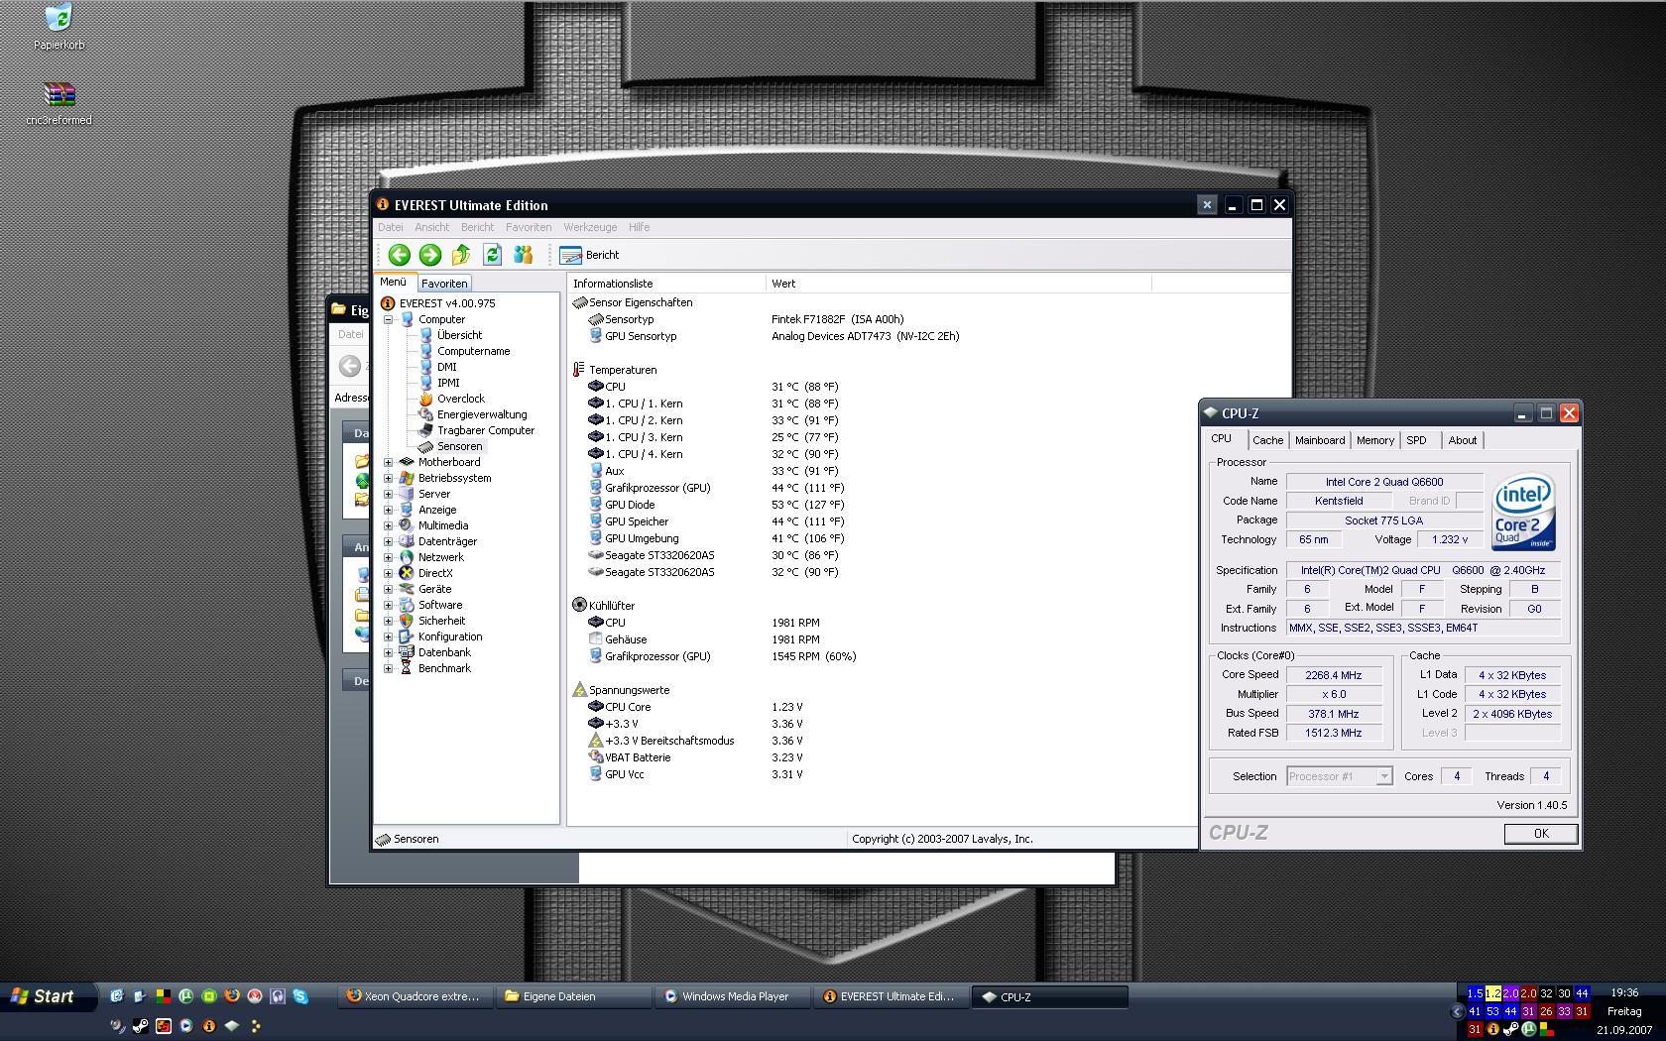Image resolution: width=1666 pixels, height=1041 pixels.
Task: Switch to the Cache tab in CPU-Z
Action: tap(1267, 440)
